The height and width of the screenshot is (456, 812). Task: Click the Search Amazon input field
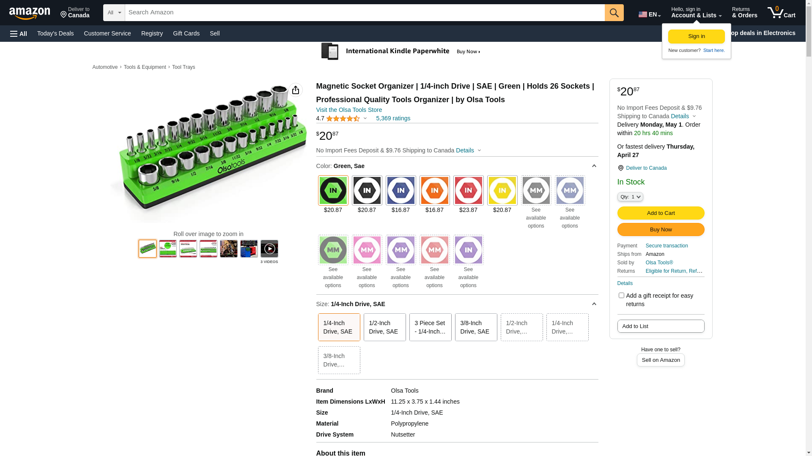point(364,13)
